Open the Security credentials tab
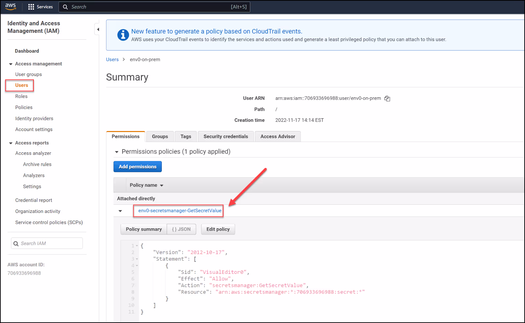Viewport: 525px width, 323px height. pos(226,137)
